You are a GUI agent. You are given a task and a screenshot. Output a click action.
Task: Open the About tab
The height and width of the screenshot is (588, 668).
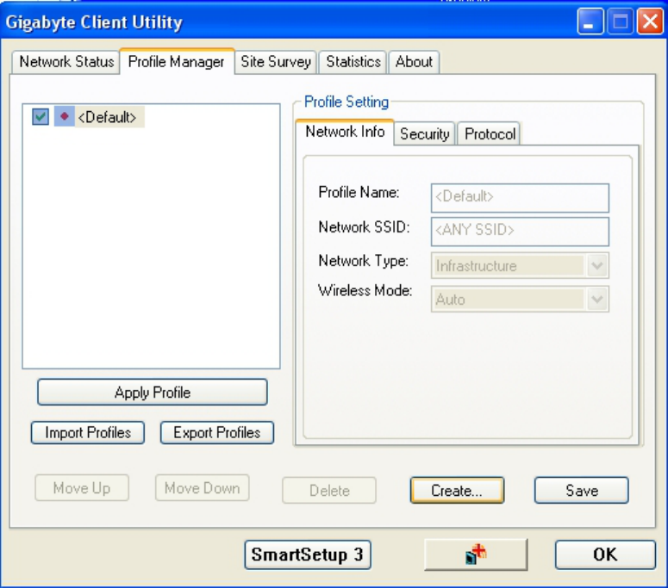pyautogui.click(x=414, y=62)
